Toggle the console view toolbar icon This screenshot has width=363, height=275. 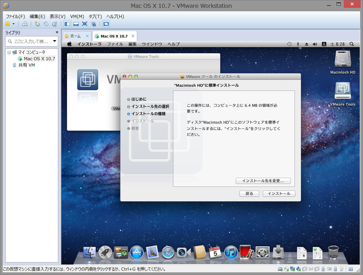click(106, 24)
